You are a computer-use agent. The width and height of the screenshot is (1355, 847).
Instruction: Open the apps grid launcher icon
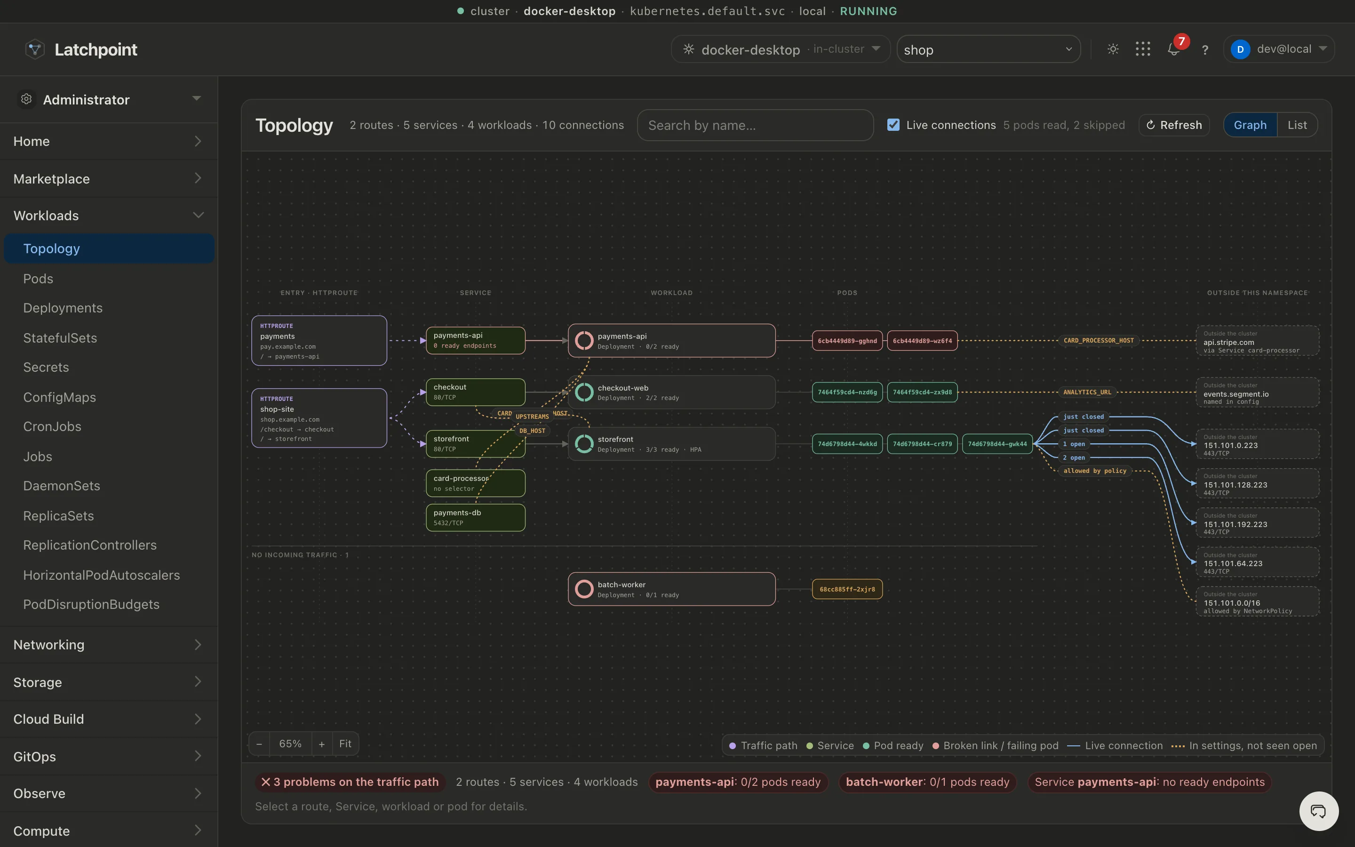click(1143, 49)
